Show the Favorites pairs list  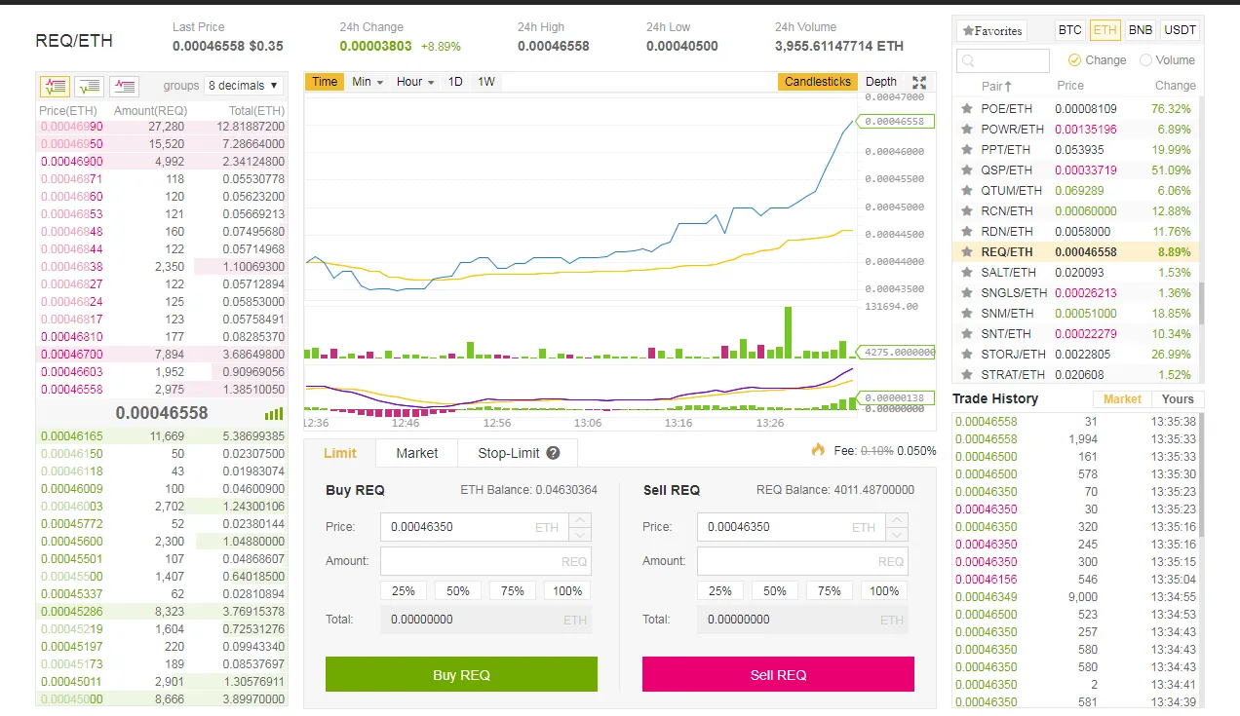(991, 30)
